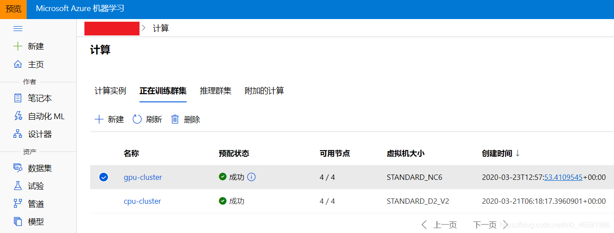The width and height of the screenshot is (614, 233).
Task: Toggle the hamburger navigation menu
Action: tap(18, 29)
